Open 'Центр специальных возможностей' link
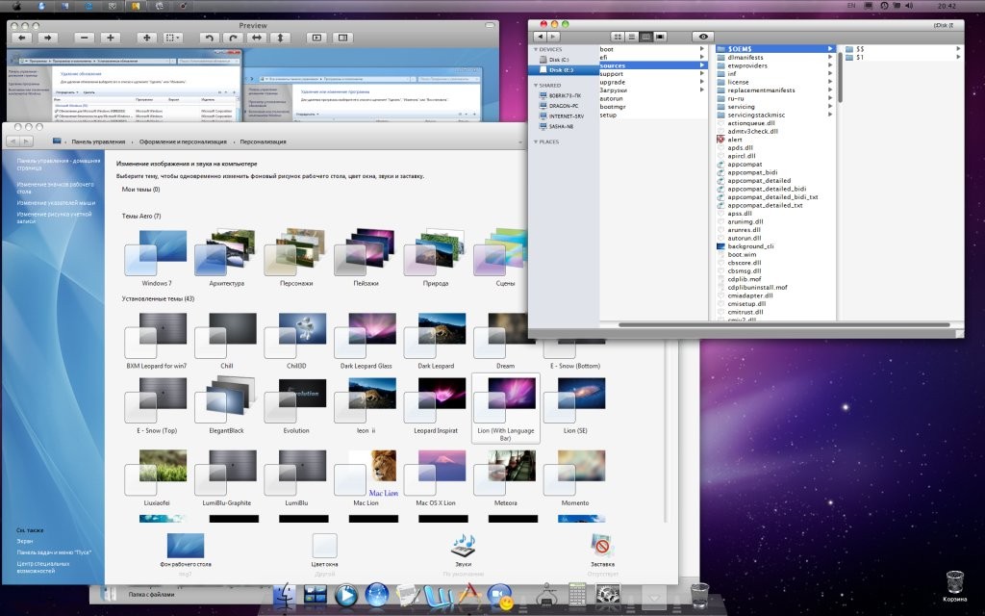This screenshot has height=616, width=985. (43, 568)
